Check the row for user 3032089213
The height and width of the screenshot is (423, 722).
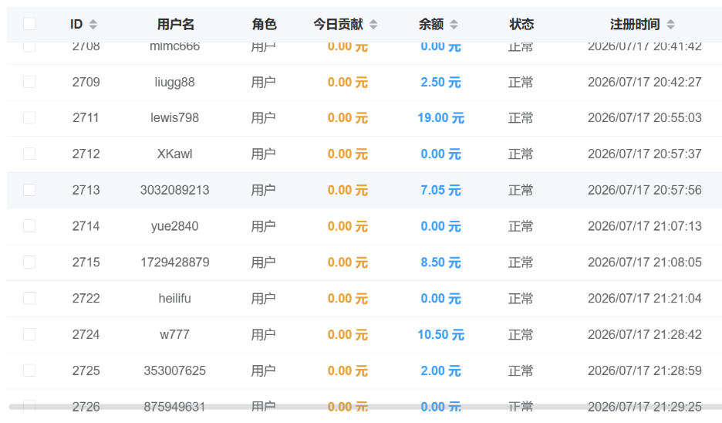click(x=29, y=190)
